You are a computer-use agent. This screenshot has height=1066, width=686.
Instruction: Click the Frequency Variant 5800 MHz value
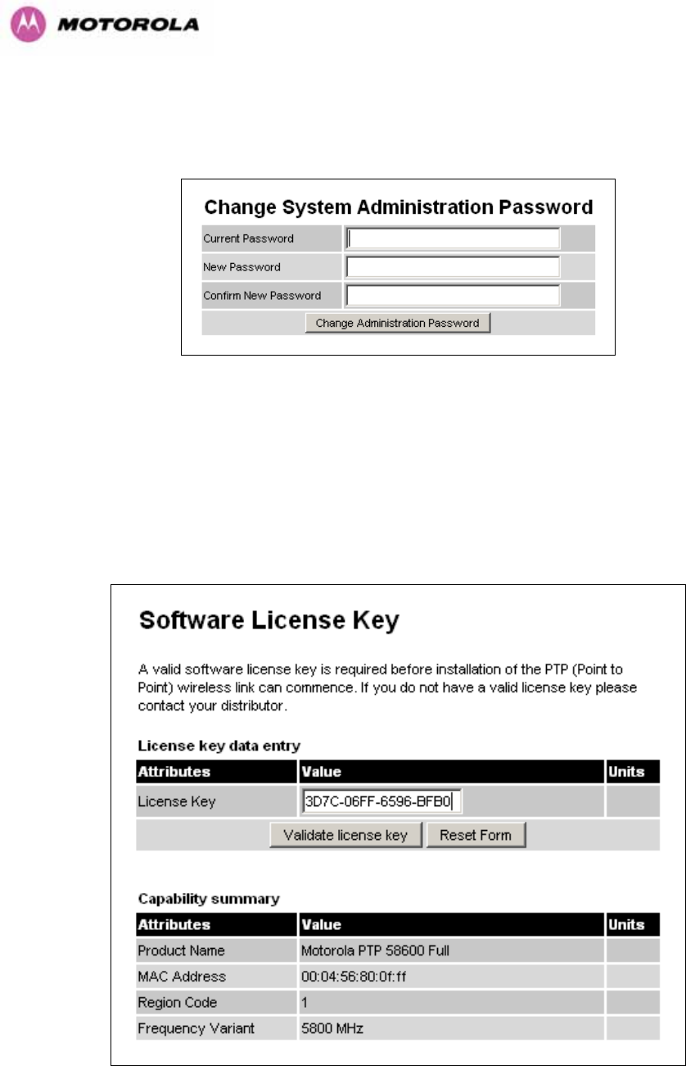click(332, 1028)
